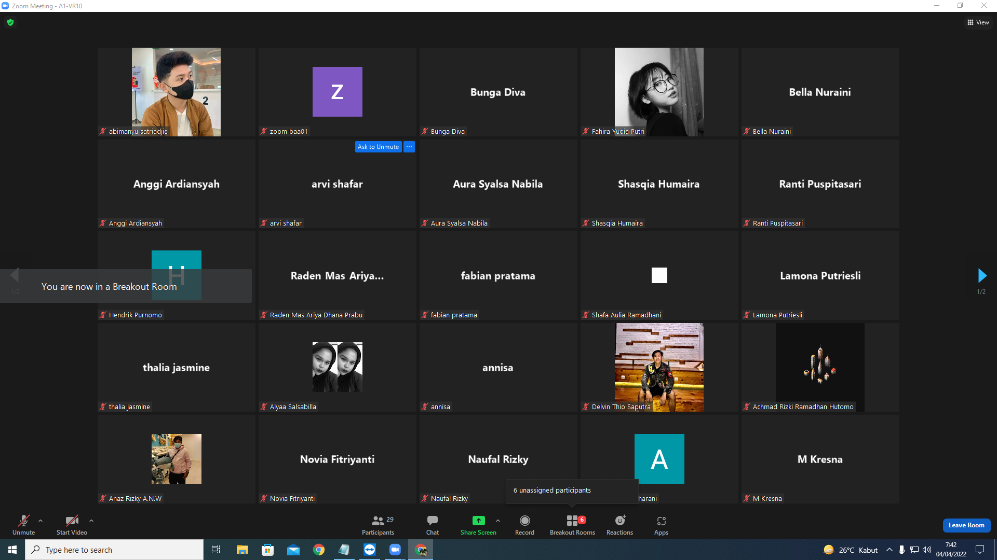The image size is (997, 560).
Task: Select the Raden Mas Ariya tile
Action: pyautogui.click(x=338, y=275)
